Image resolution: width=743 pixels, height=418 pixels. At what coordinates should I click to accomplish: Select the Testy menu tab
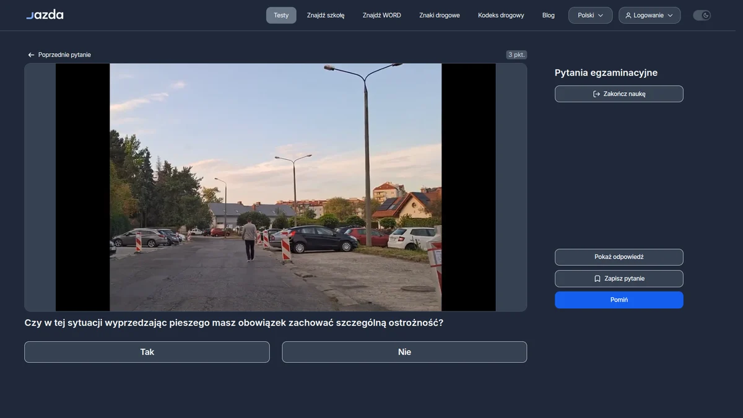[281, 15]
